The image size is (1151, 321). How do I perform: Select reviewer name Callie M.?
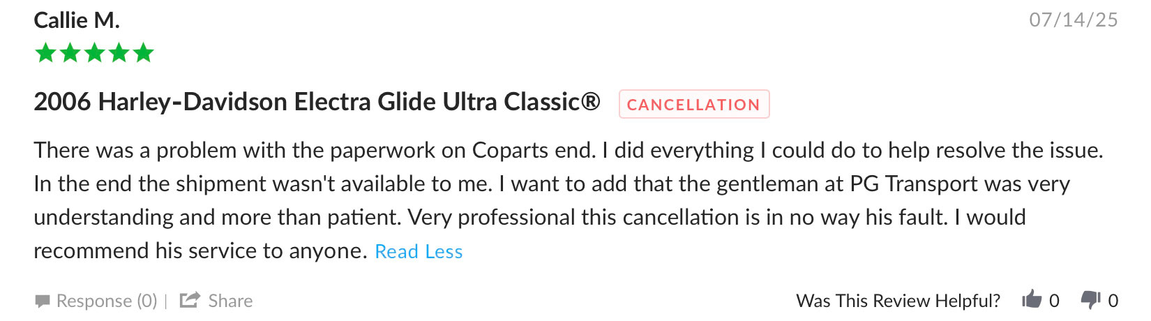point(77,21)
